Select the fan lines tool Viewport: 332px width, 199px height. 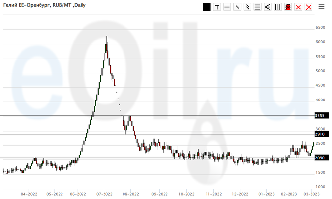268,7
